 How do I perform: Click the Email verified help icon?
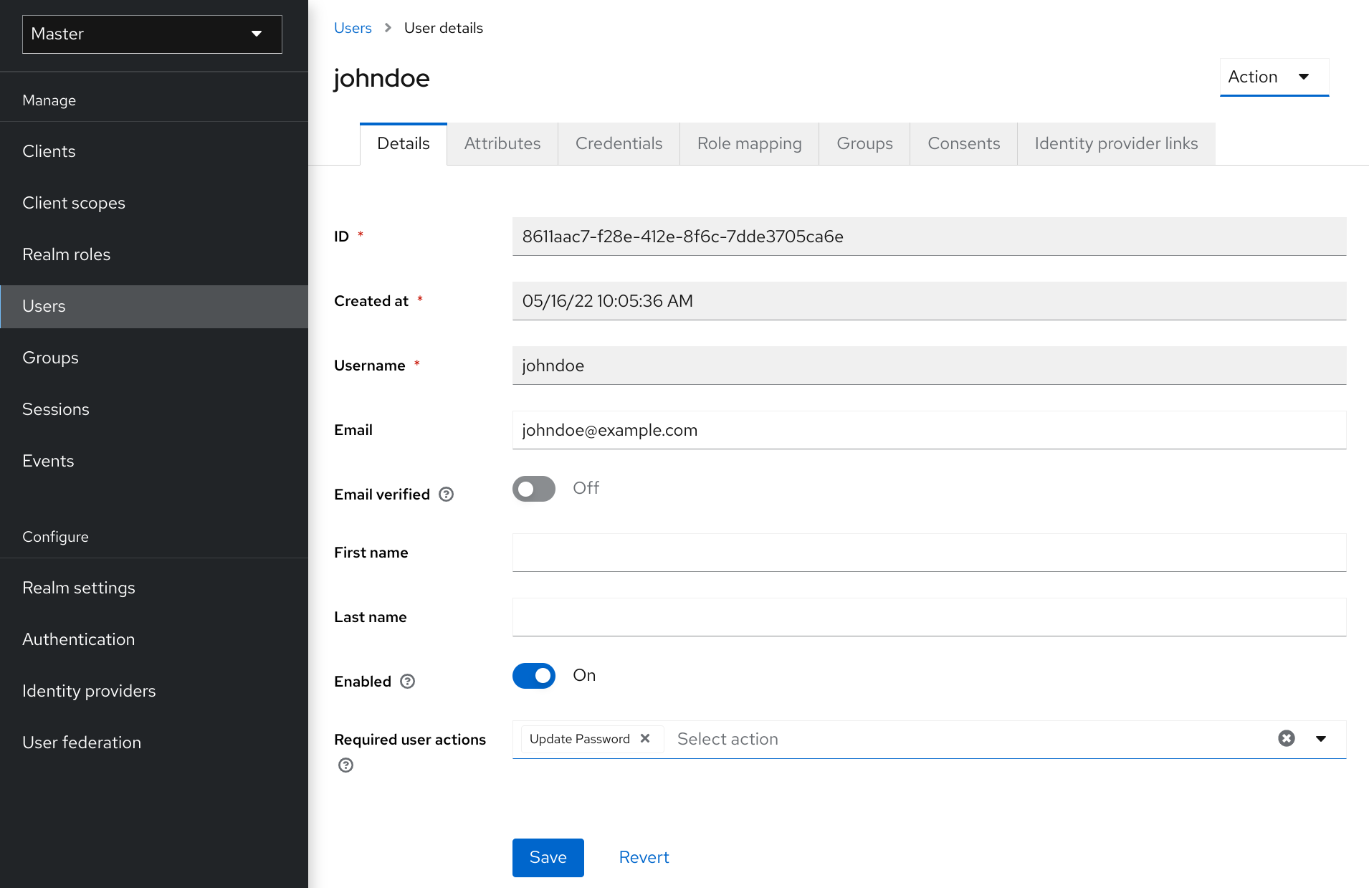click(x=446, y=495)
